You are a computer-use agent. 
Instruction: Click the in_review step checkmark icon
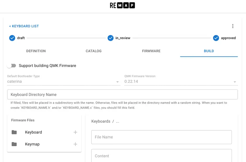[x=111, y=38]
